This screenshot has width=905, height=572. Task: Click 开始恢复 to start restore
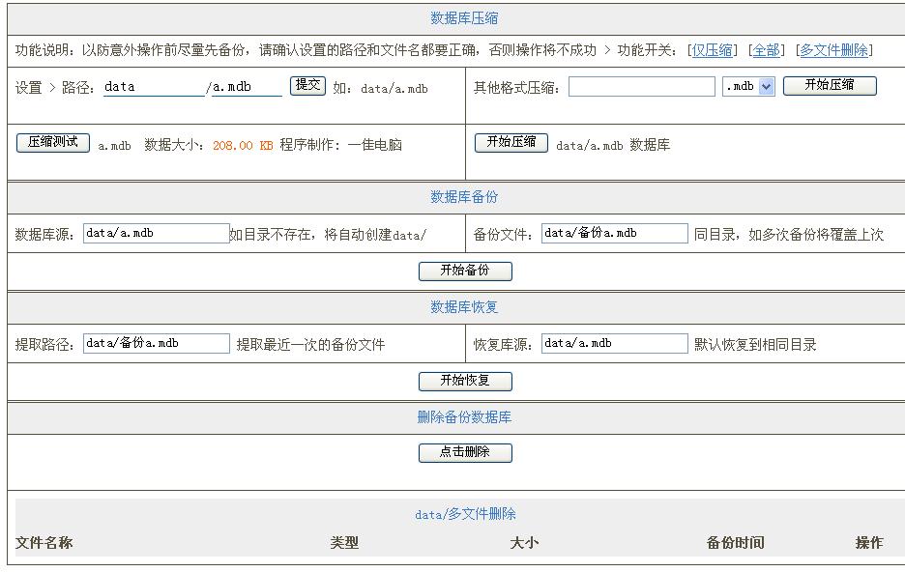tap(466, 381)
